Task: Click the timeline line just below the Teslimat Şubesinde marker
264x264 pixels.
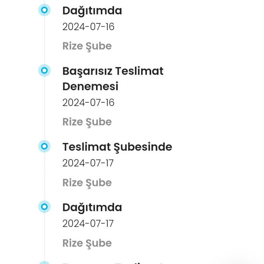Action: point(44,172)
